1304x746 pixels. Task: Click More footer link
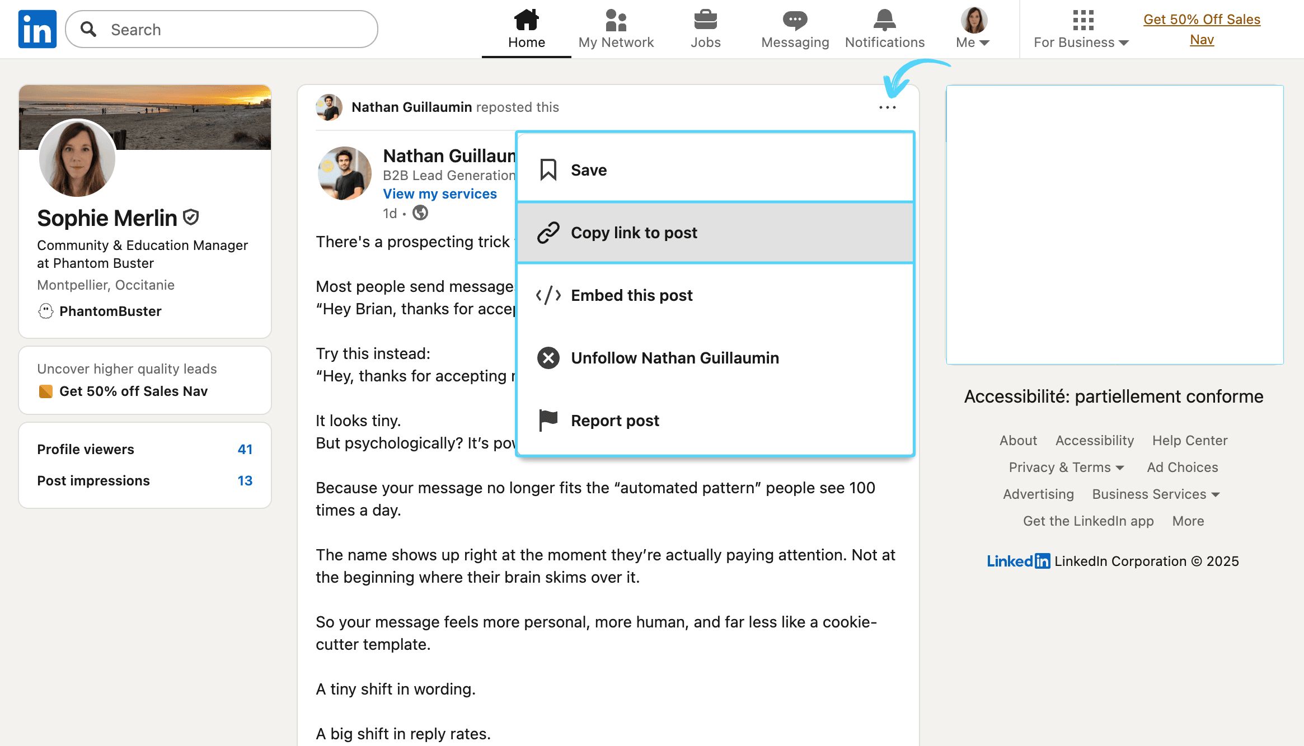coord(1188,521)
